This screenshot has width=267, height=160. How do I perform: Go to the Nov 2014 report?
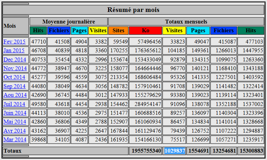click(x=15, y=68)
